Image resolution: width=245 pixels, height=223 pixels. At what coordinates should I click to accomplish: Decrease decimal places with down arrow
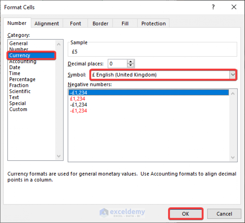pos(131,65)
